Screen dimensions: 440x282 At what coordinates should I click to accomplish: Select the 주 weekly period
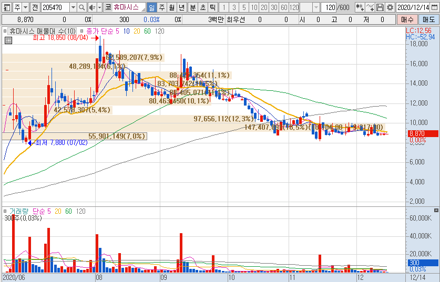[x=162, y=7]
